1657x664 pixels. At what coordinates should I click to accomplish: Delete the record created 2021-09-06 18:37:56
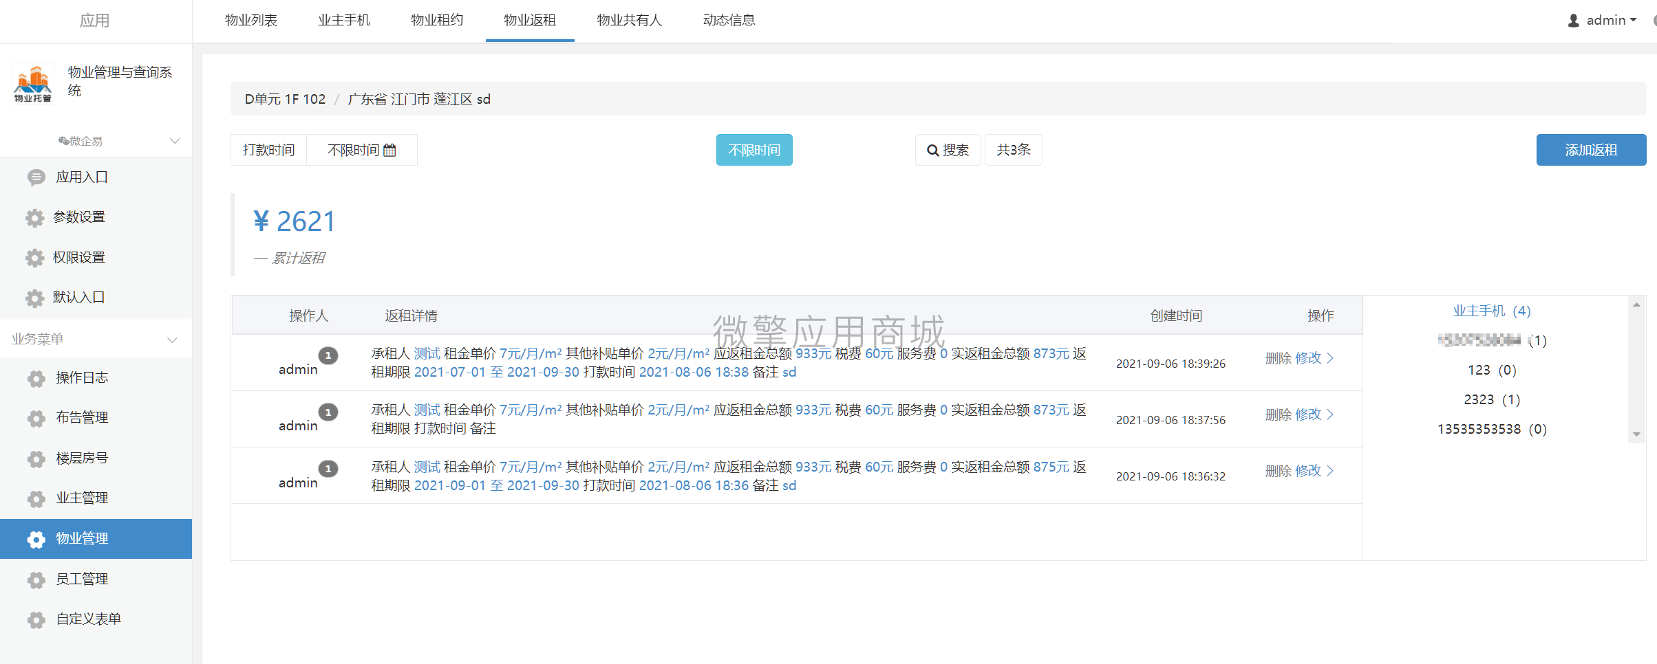coord(1278,414)
